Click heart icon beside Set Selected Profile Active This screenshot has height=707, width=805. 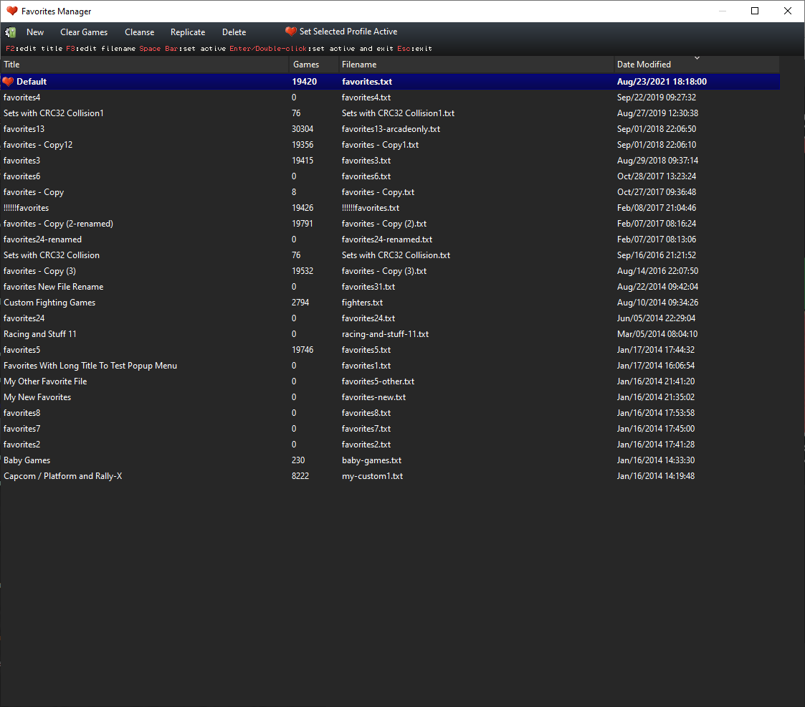tap(290, 32)
